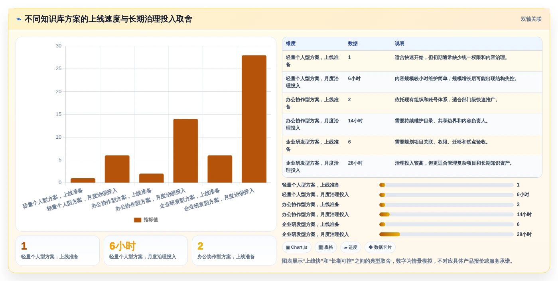Viewport: 558px width, 281px height.
Task: Click the data card showing 6小时
Action: click(146, 250)
